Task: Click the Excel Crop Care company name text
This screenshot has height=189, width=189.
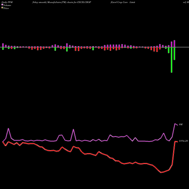Action: click(123, 2)
